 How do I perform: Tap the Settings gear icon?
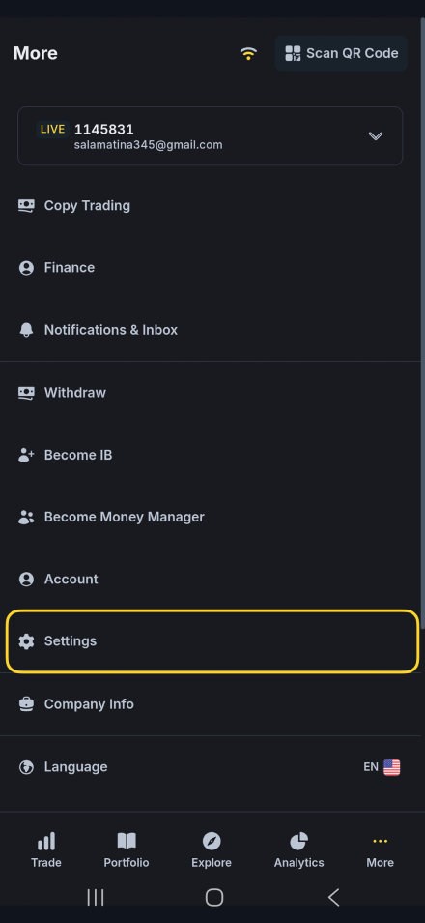click(x=26, y=641)
